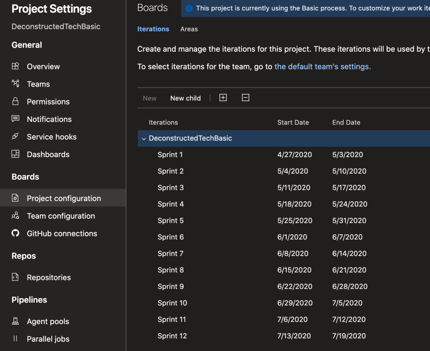
Task: Switch to the Areas tab
Action: (189, 29)
